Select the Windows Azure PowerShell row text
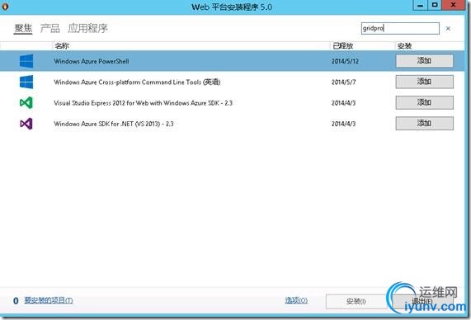Viewport: 471px width, 320px height. coord(92,61)
